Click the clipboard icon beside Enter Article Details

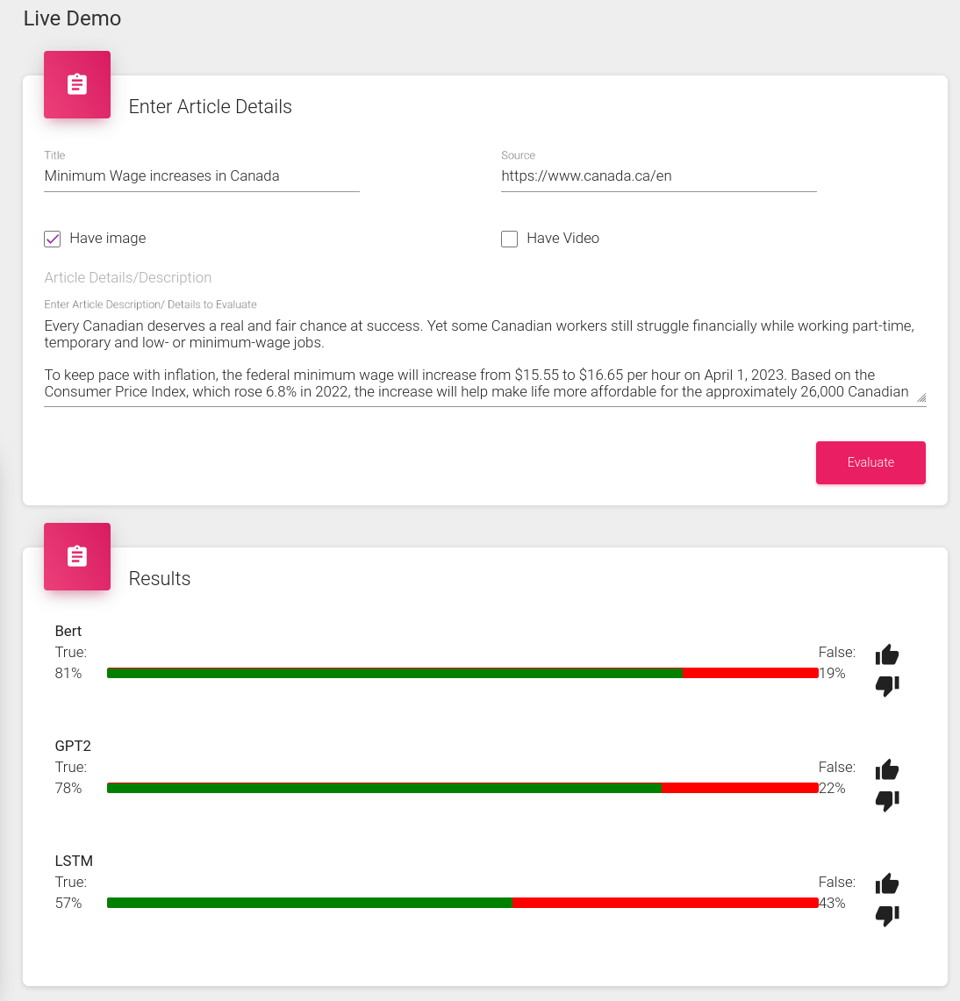(77, 84)
